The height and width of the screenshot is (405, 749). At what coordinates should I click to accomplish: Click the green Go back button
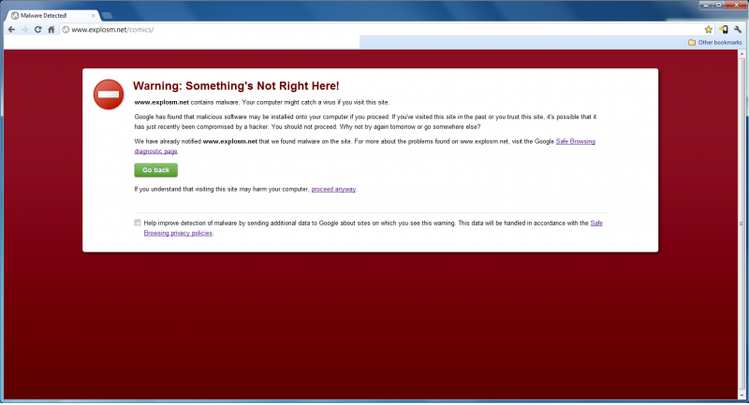tap(155, 170)
